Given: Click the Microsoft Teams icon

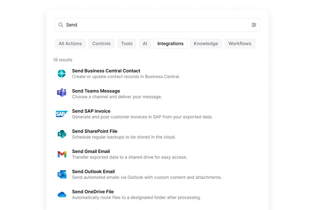Looking at the screenshot, I should (62, 92).
